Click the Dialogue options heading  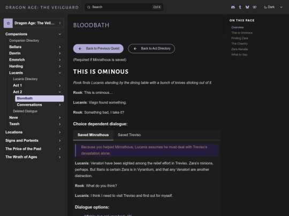[x=92, y=207]
